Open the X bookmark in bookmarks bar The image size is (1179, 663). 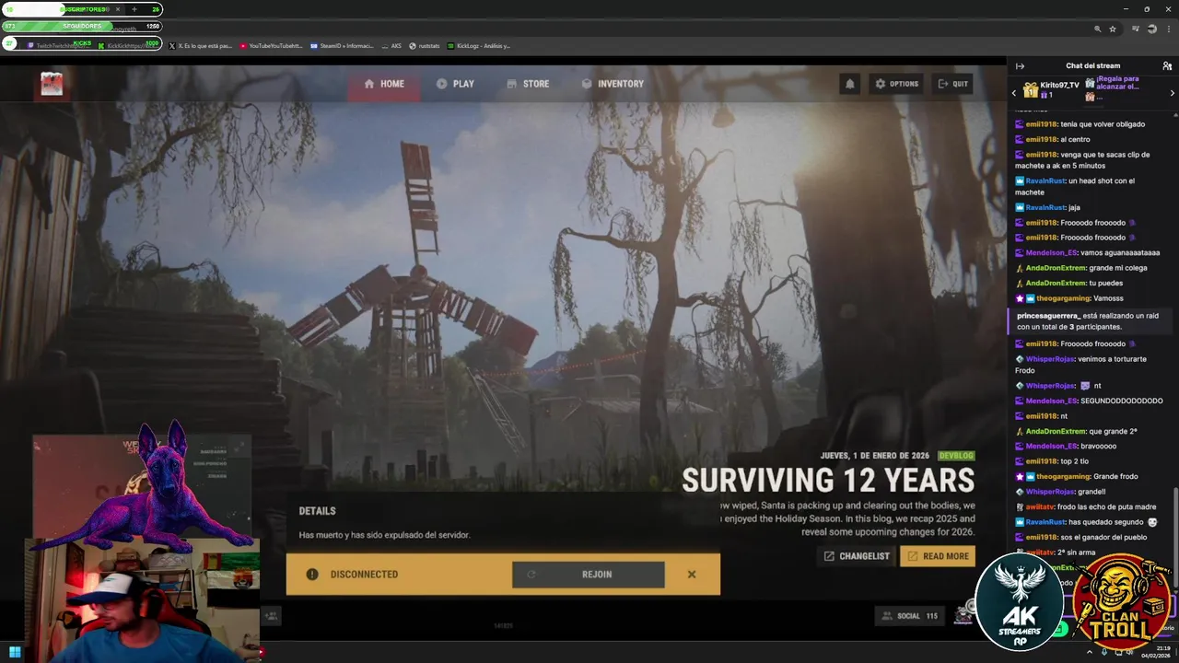[x=201, y=45]
